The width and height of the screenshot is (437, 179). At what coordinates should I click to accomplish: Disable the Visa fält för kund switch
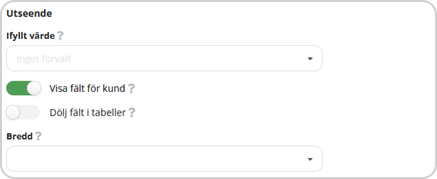[x=23, y=88]
